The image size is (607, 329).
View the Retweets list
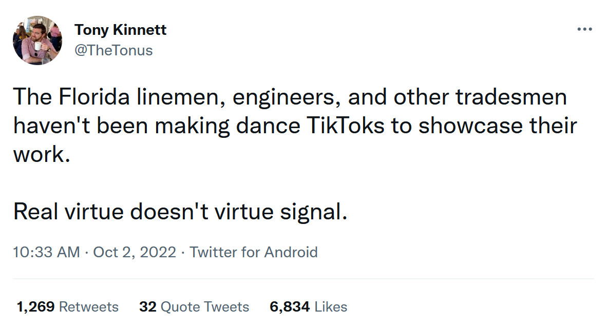pyautogui.click(x=89, y=307)
